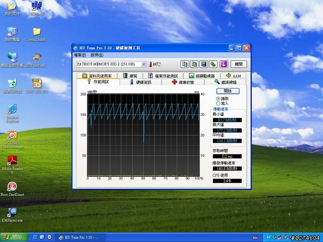Switch to the 檔案效能測試 tab

(163, 76)
